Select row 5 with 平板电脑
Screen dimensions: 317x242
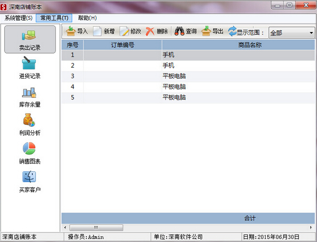coord(188,98)
